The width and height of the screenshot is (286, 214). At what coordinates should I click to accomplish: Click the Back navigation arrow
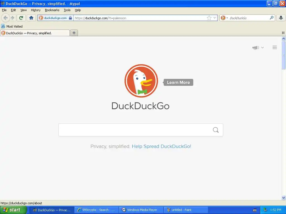tap(6, 18)
